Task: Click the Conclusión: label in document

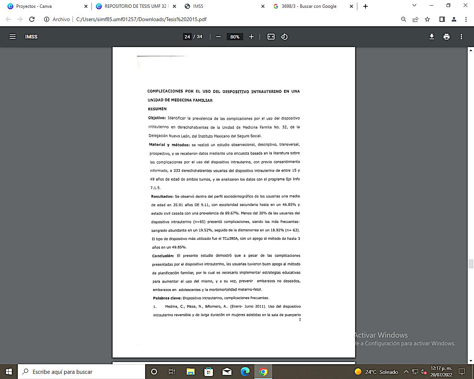Action: click(163, 256)
